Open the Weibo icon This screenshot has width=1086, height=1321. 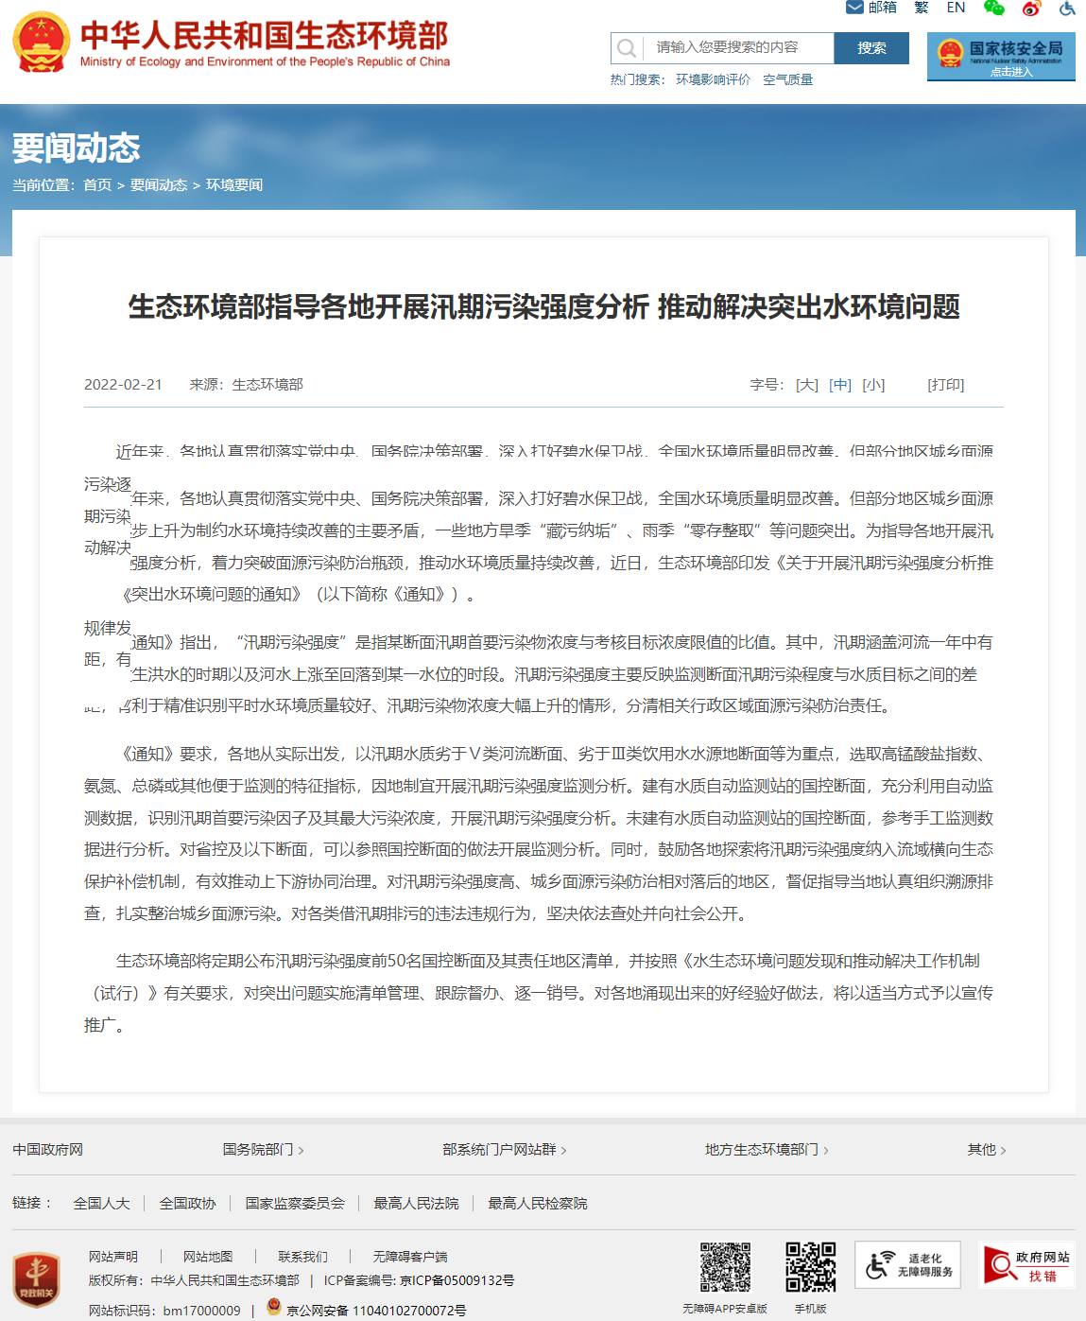coord(1031,8)
